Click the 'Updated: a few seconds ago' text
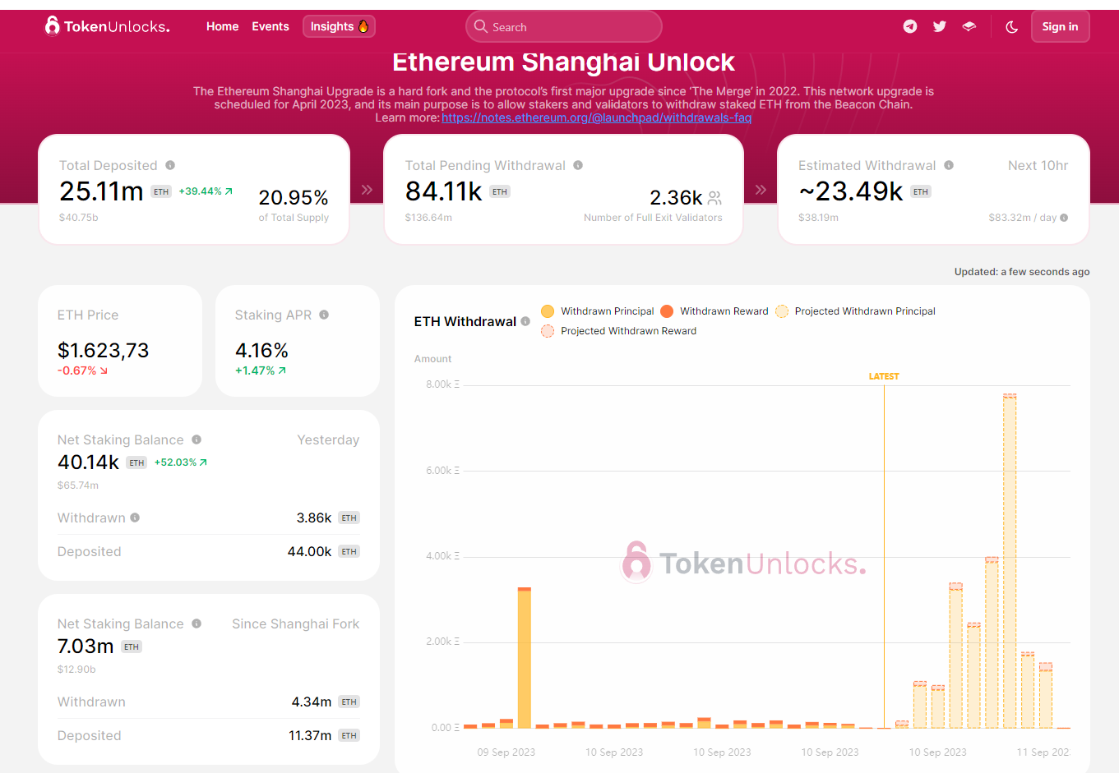Viewport: 1119px width, 773px height. [1022, 272]
